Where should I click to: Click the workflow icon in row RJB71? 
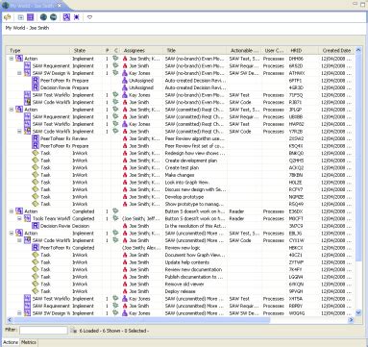28,102
